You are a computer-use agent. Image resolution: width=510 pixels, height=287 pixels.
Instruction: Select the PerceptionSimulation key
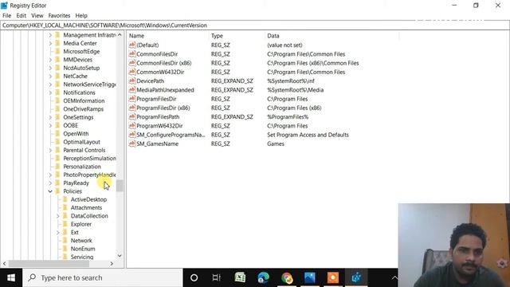click(x=89, y=159)
